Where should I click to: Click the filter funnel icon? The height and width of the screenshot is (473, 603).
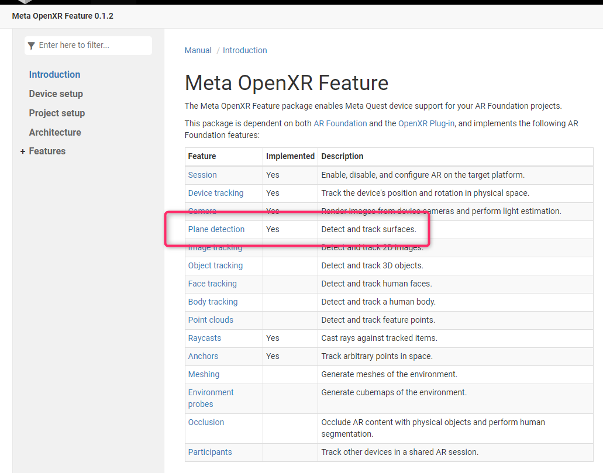tap(32, 46)
